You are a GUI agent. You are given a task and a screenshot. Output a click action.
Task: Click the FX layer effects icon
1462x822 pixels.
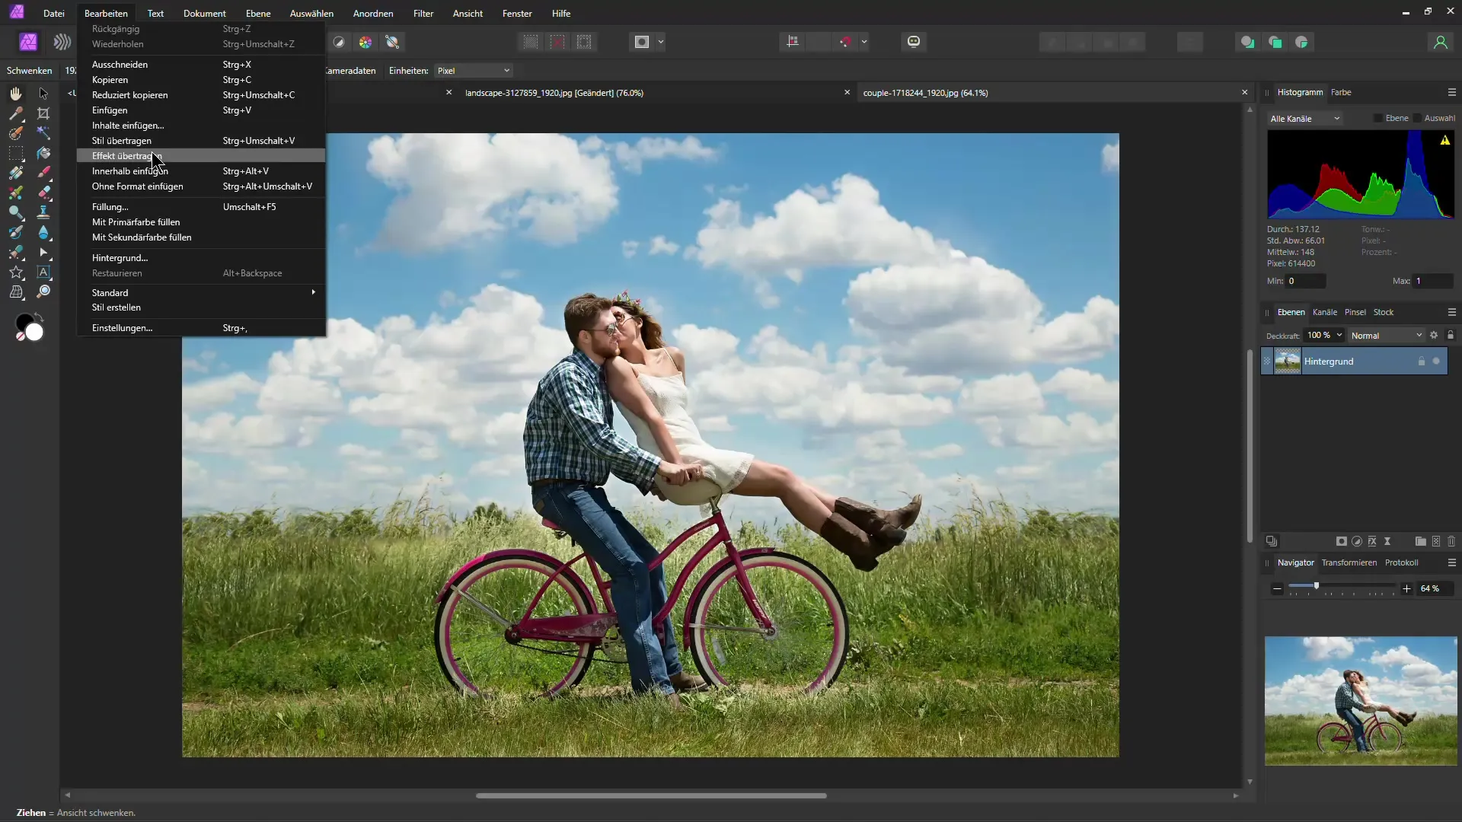click(1372, 541)
